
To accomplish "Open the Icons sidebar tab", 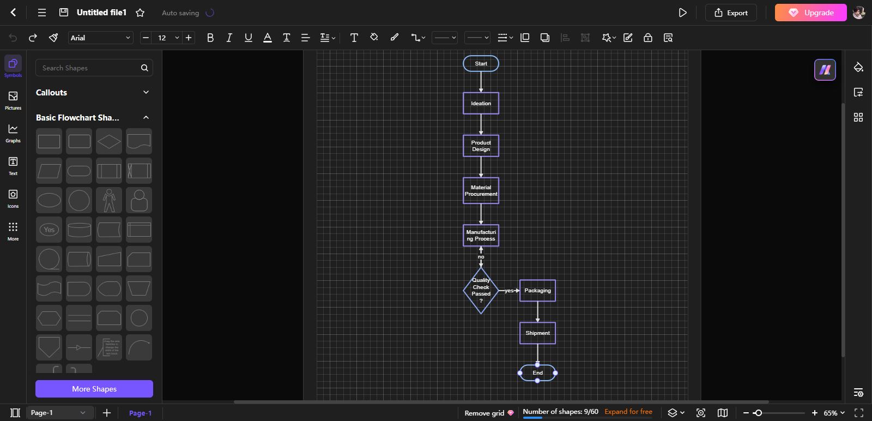I will click(13, 199).
